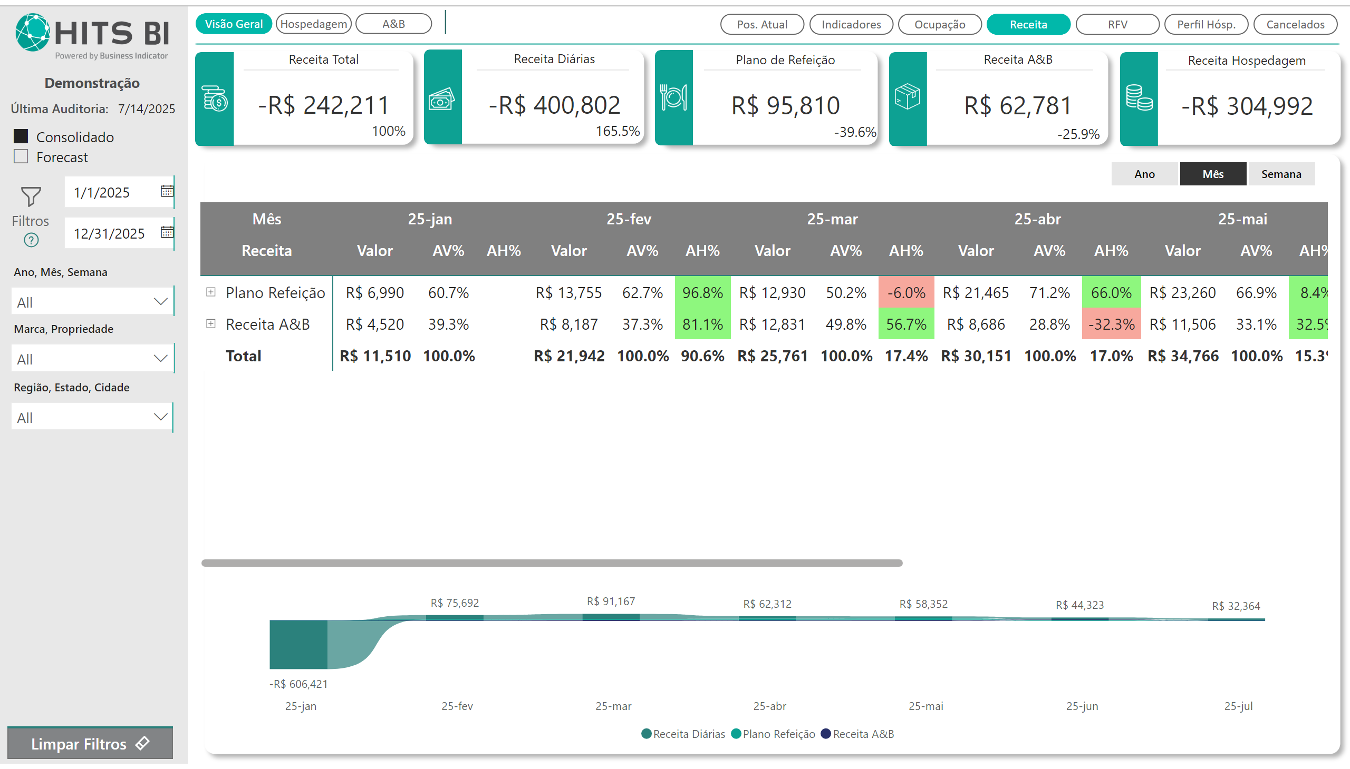Image resolution: width=1350 pixels, height=769 pixels.
Task: Click the Receita Diárias cash icon
Action: [x=442, y=99]
